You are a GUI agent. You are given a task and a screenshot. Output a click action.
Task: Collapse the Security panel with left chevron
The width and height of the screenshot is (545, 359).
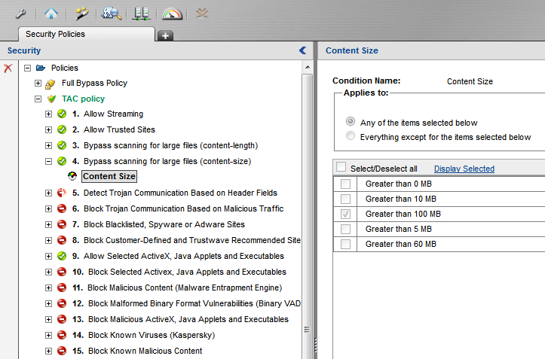(x=302, y=50)
